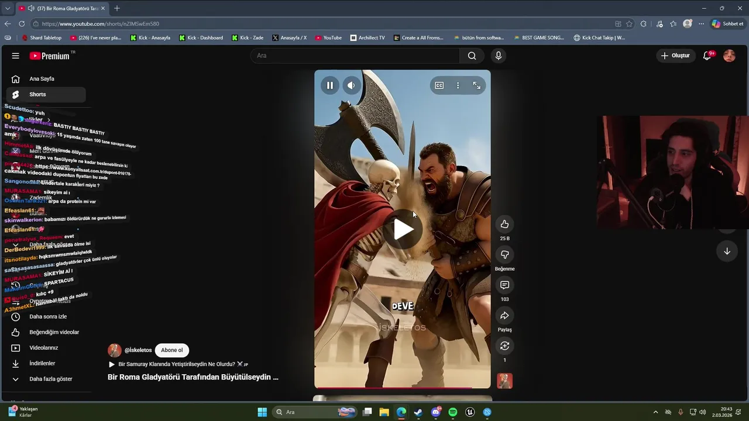
Task: Open Steam from the taskbar
Action: [418, 412]
